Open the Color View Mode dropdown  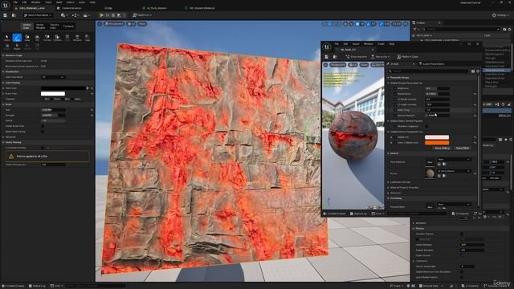pos(52,77)
